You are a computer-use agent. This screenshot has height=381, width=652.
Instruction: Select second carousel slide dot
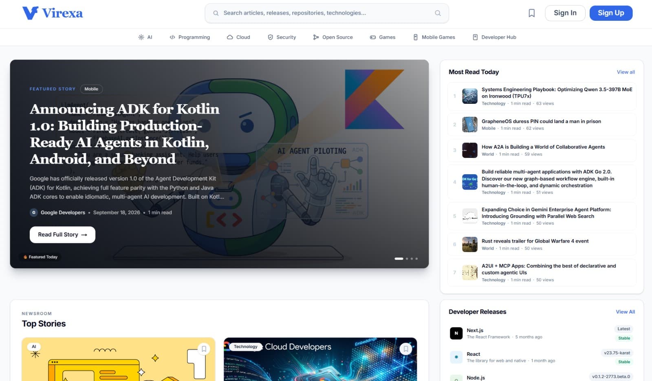[407, 258]
